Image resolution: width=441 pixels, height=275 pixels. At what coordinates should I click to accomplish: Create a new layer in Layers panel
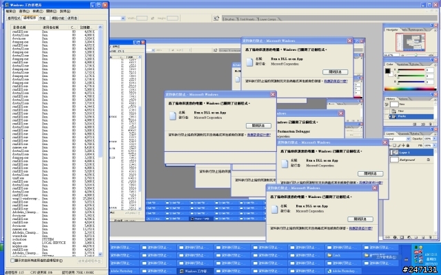(423, 237)
